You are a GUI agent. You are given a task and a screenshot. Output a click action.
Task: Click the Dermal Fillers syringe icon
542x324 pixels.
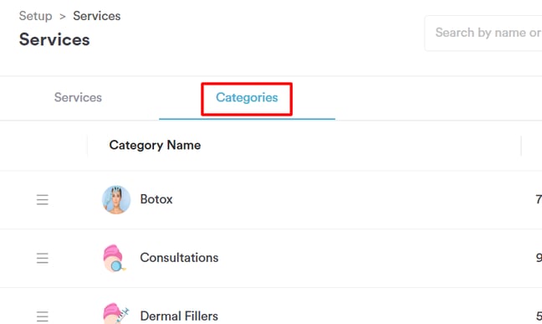coord(115,314)
